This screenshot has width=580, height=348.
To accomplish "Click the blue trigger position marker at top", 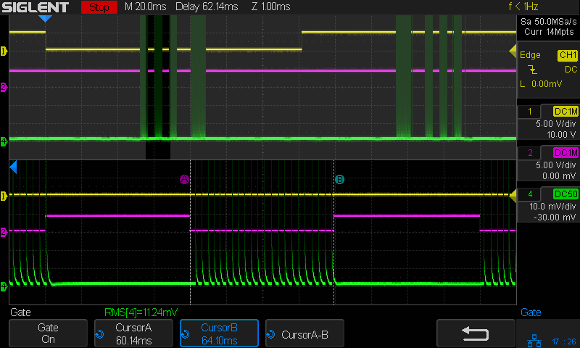I will click(45, 18).
